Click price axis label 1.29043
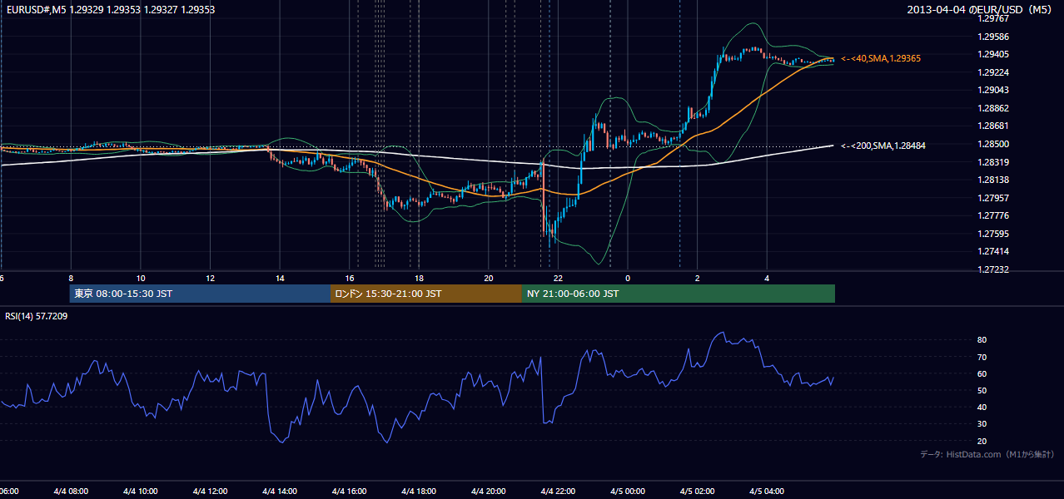1064x499 pixels. (x=992, y=90)
